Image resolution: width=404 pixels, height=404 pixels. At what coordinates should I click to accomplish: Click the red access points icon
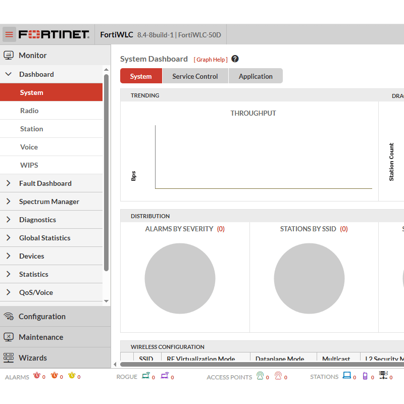tap(278, 376)
